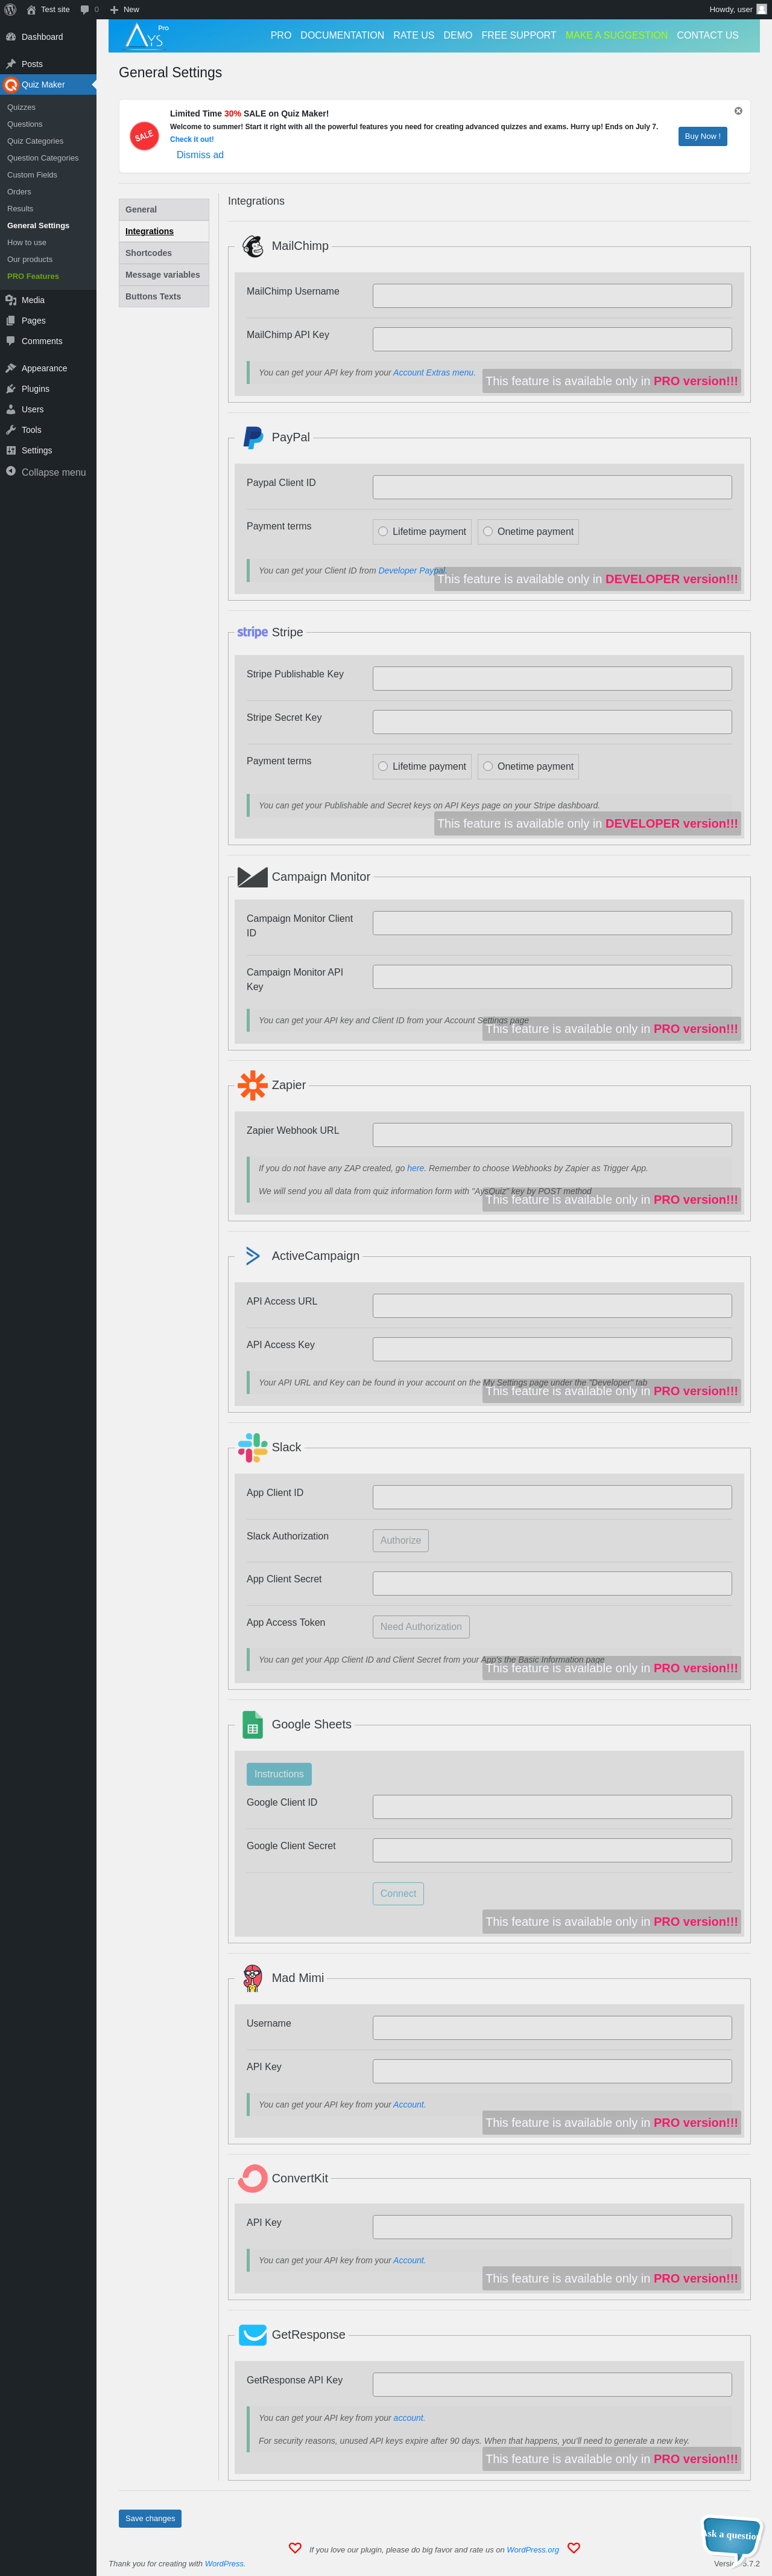Click the Zapier orange asterisk logo

253,1085
